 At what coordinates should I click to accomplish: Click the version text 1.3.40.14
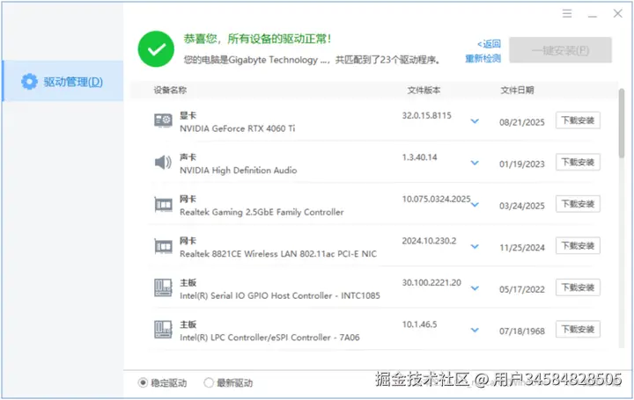coord(419,157)
